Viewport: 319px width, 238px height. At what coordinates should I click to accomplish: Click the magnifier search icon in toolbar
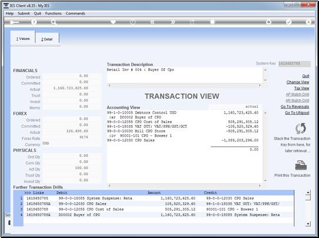coord(54,22)
